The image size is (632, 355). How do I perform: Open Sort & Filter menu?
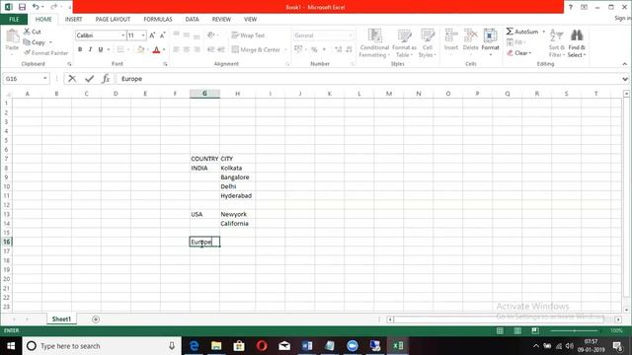pos(556,43)
